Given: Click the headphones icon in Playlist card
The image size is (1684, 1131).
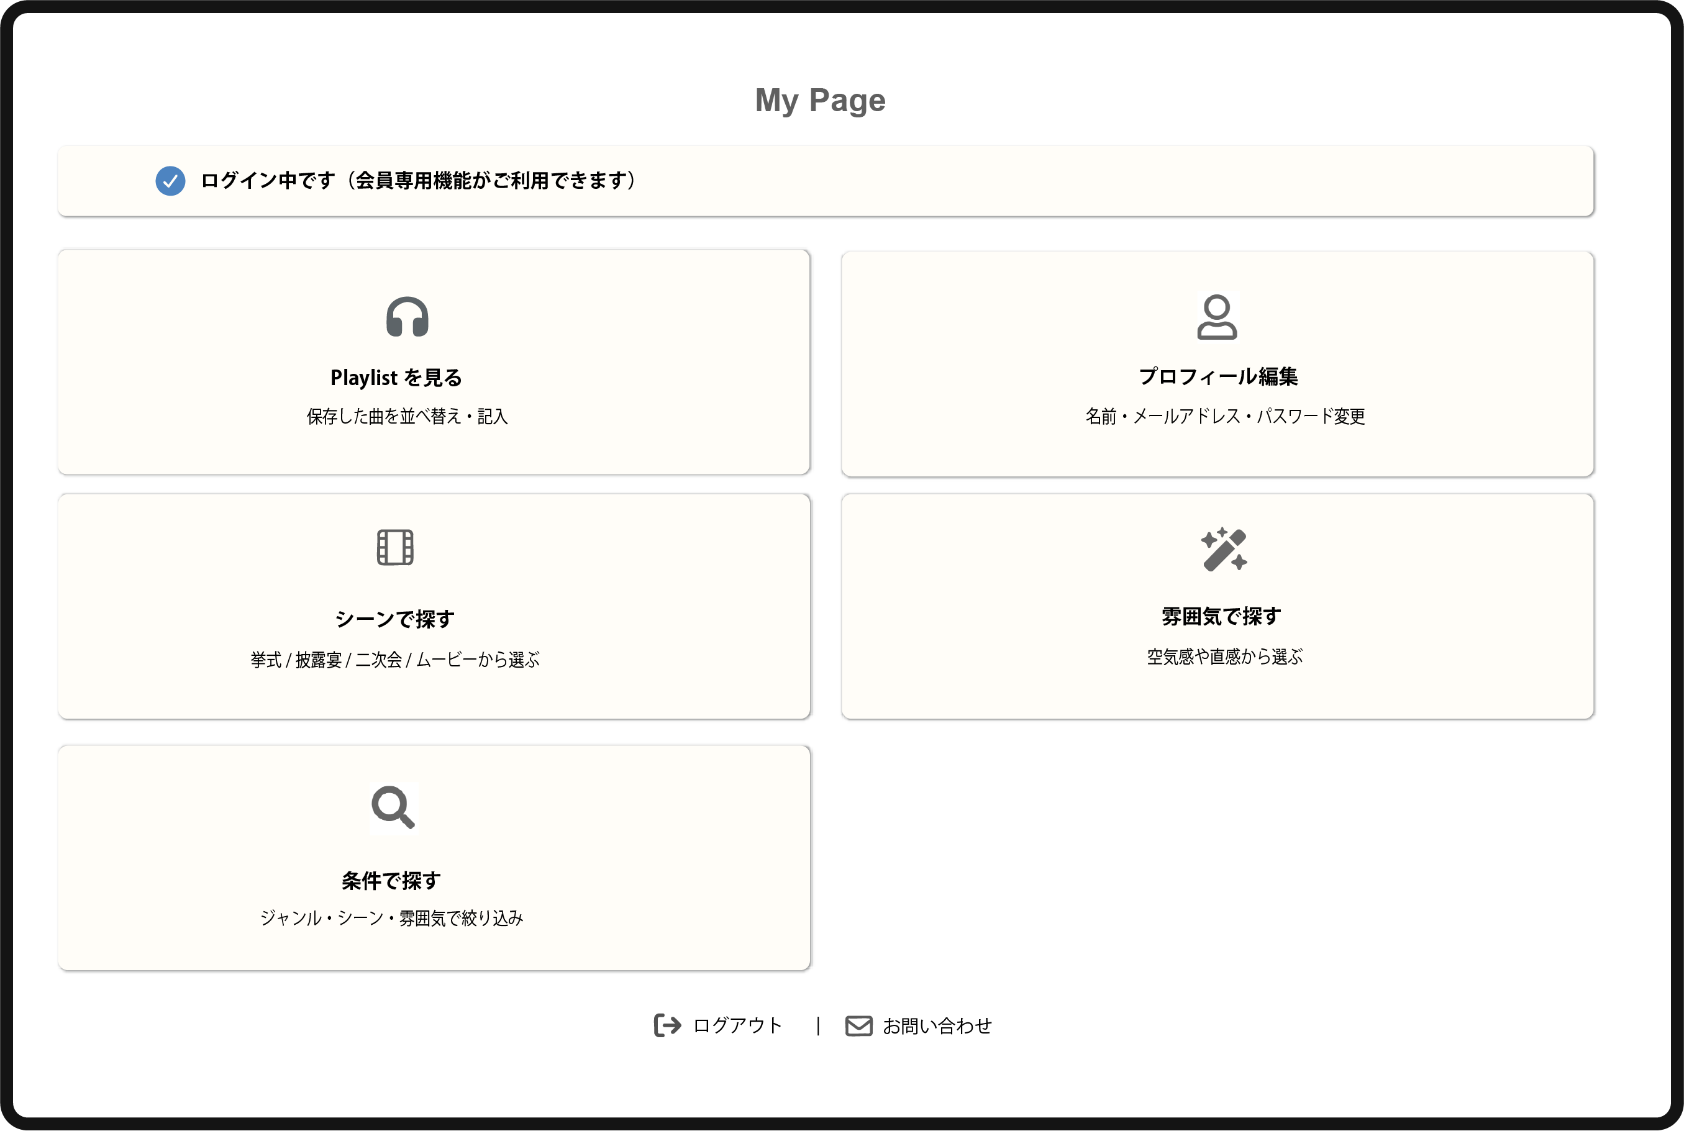Looking at the screenshot, I should coord(407,317).
